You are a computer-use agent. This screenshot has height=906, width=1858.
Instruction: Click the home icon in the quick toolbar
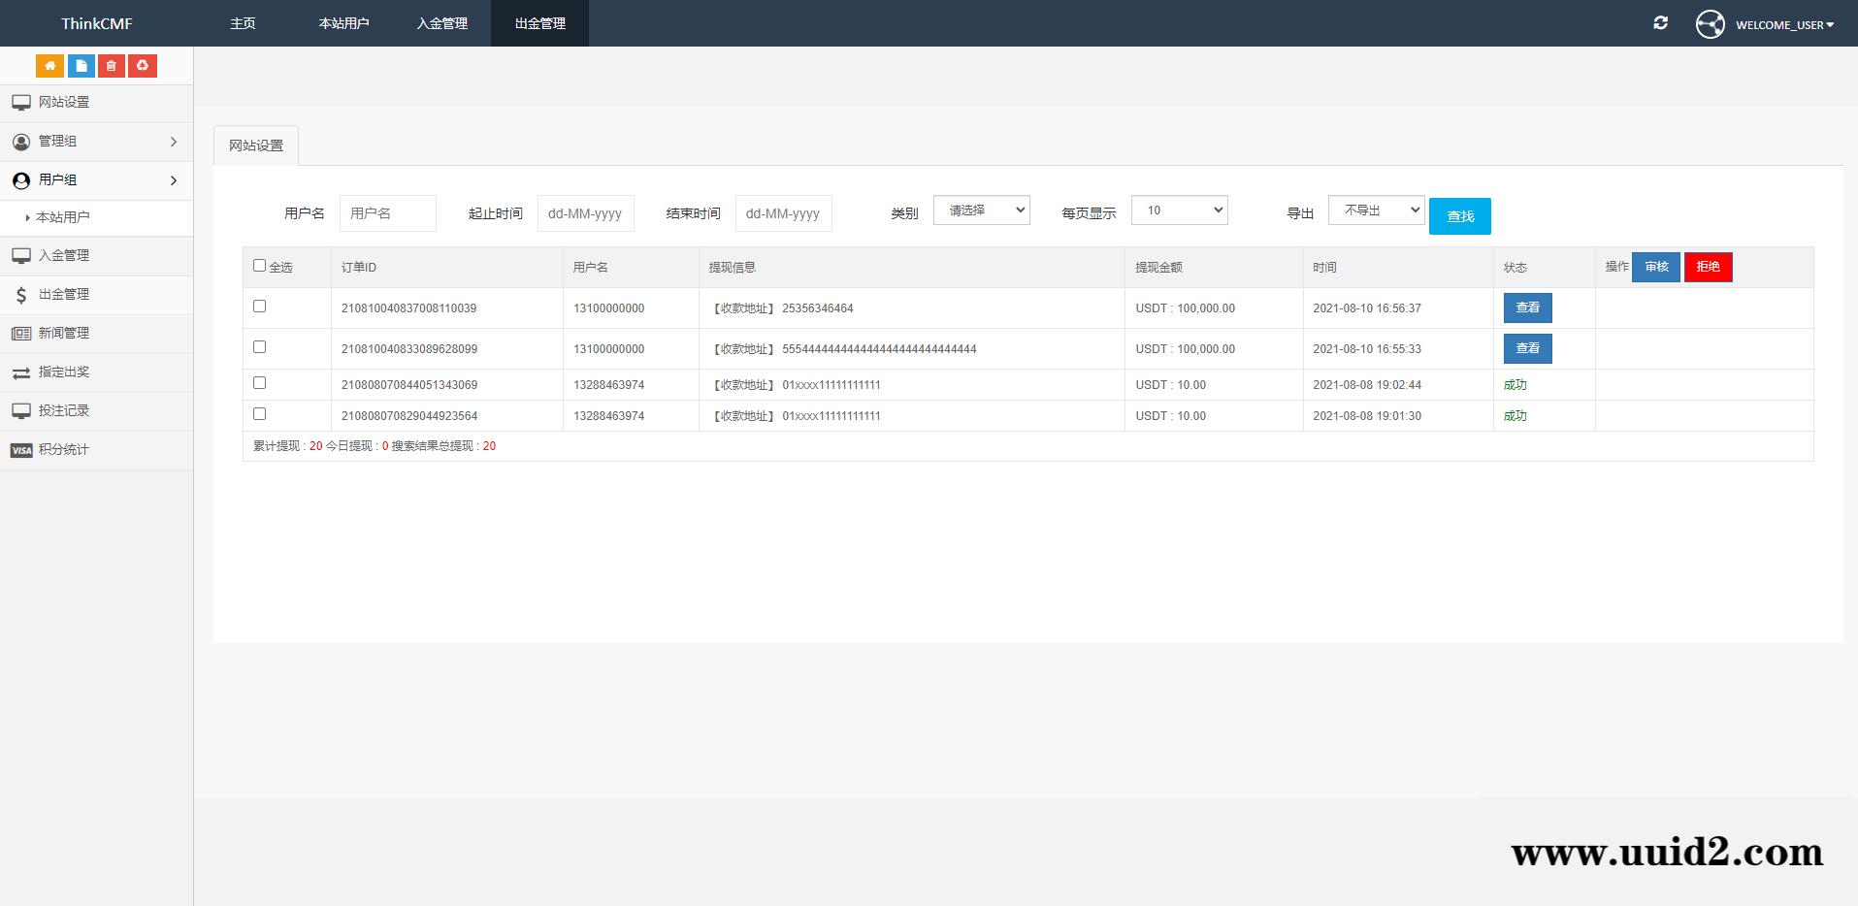49,65
